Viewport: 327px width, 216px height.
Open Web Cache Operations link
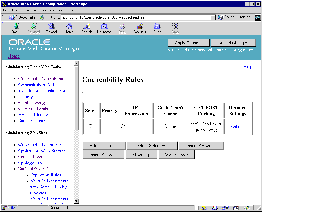click(40, 79)
